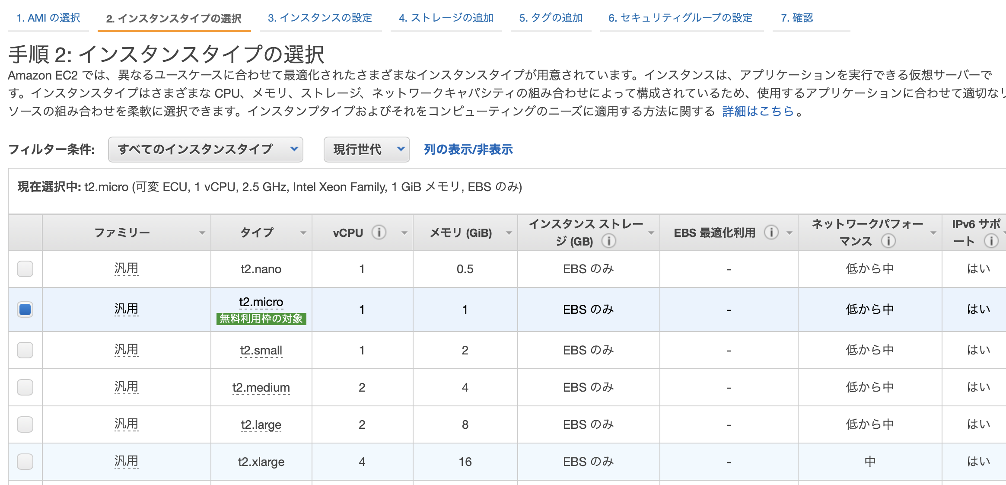
Task: Click the t2.micro type name
Action: pos(261,302)
